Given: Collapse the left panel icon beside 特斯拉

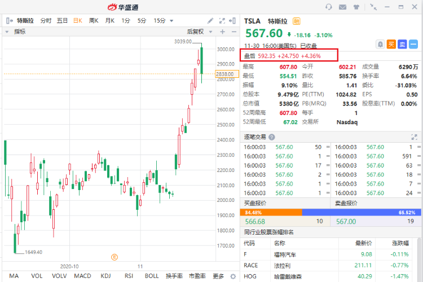Looking at the screenshot, I should [x=10, y=20].
